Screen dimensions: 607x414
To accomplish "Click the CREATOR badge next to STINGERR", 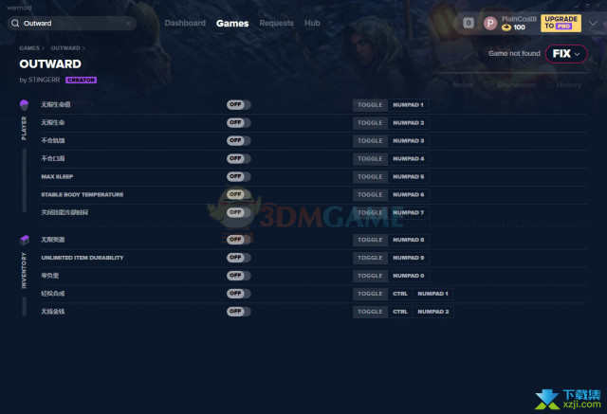I will [81, 80].
